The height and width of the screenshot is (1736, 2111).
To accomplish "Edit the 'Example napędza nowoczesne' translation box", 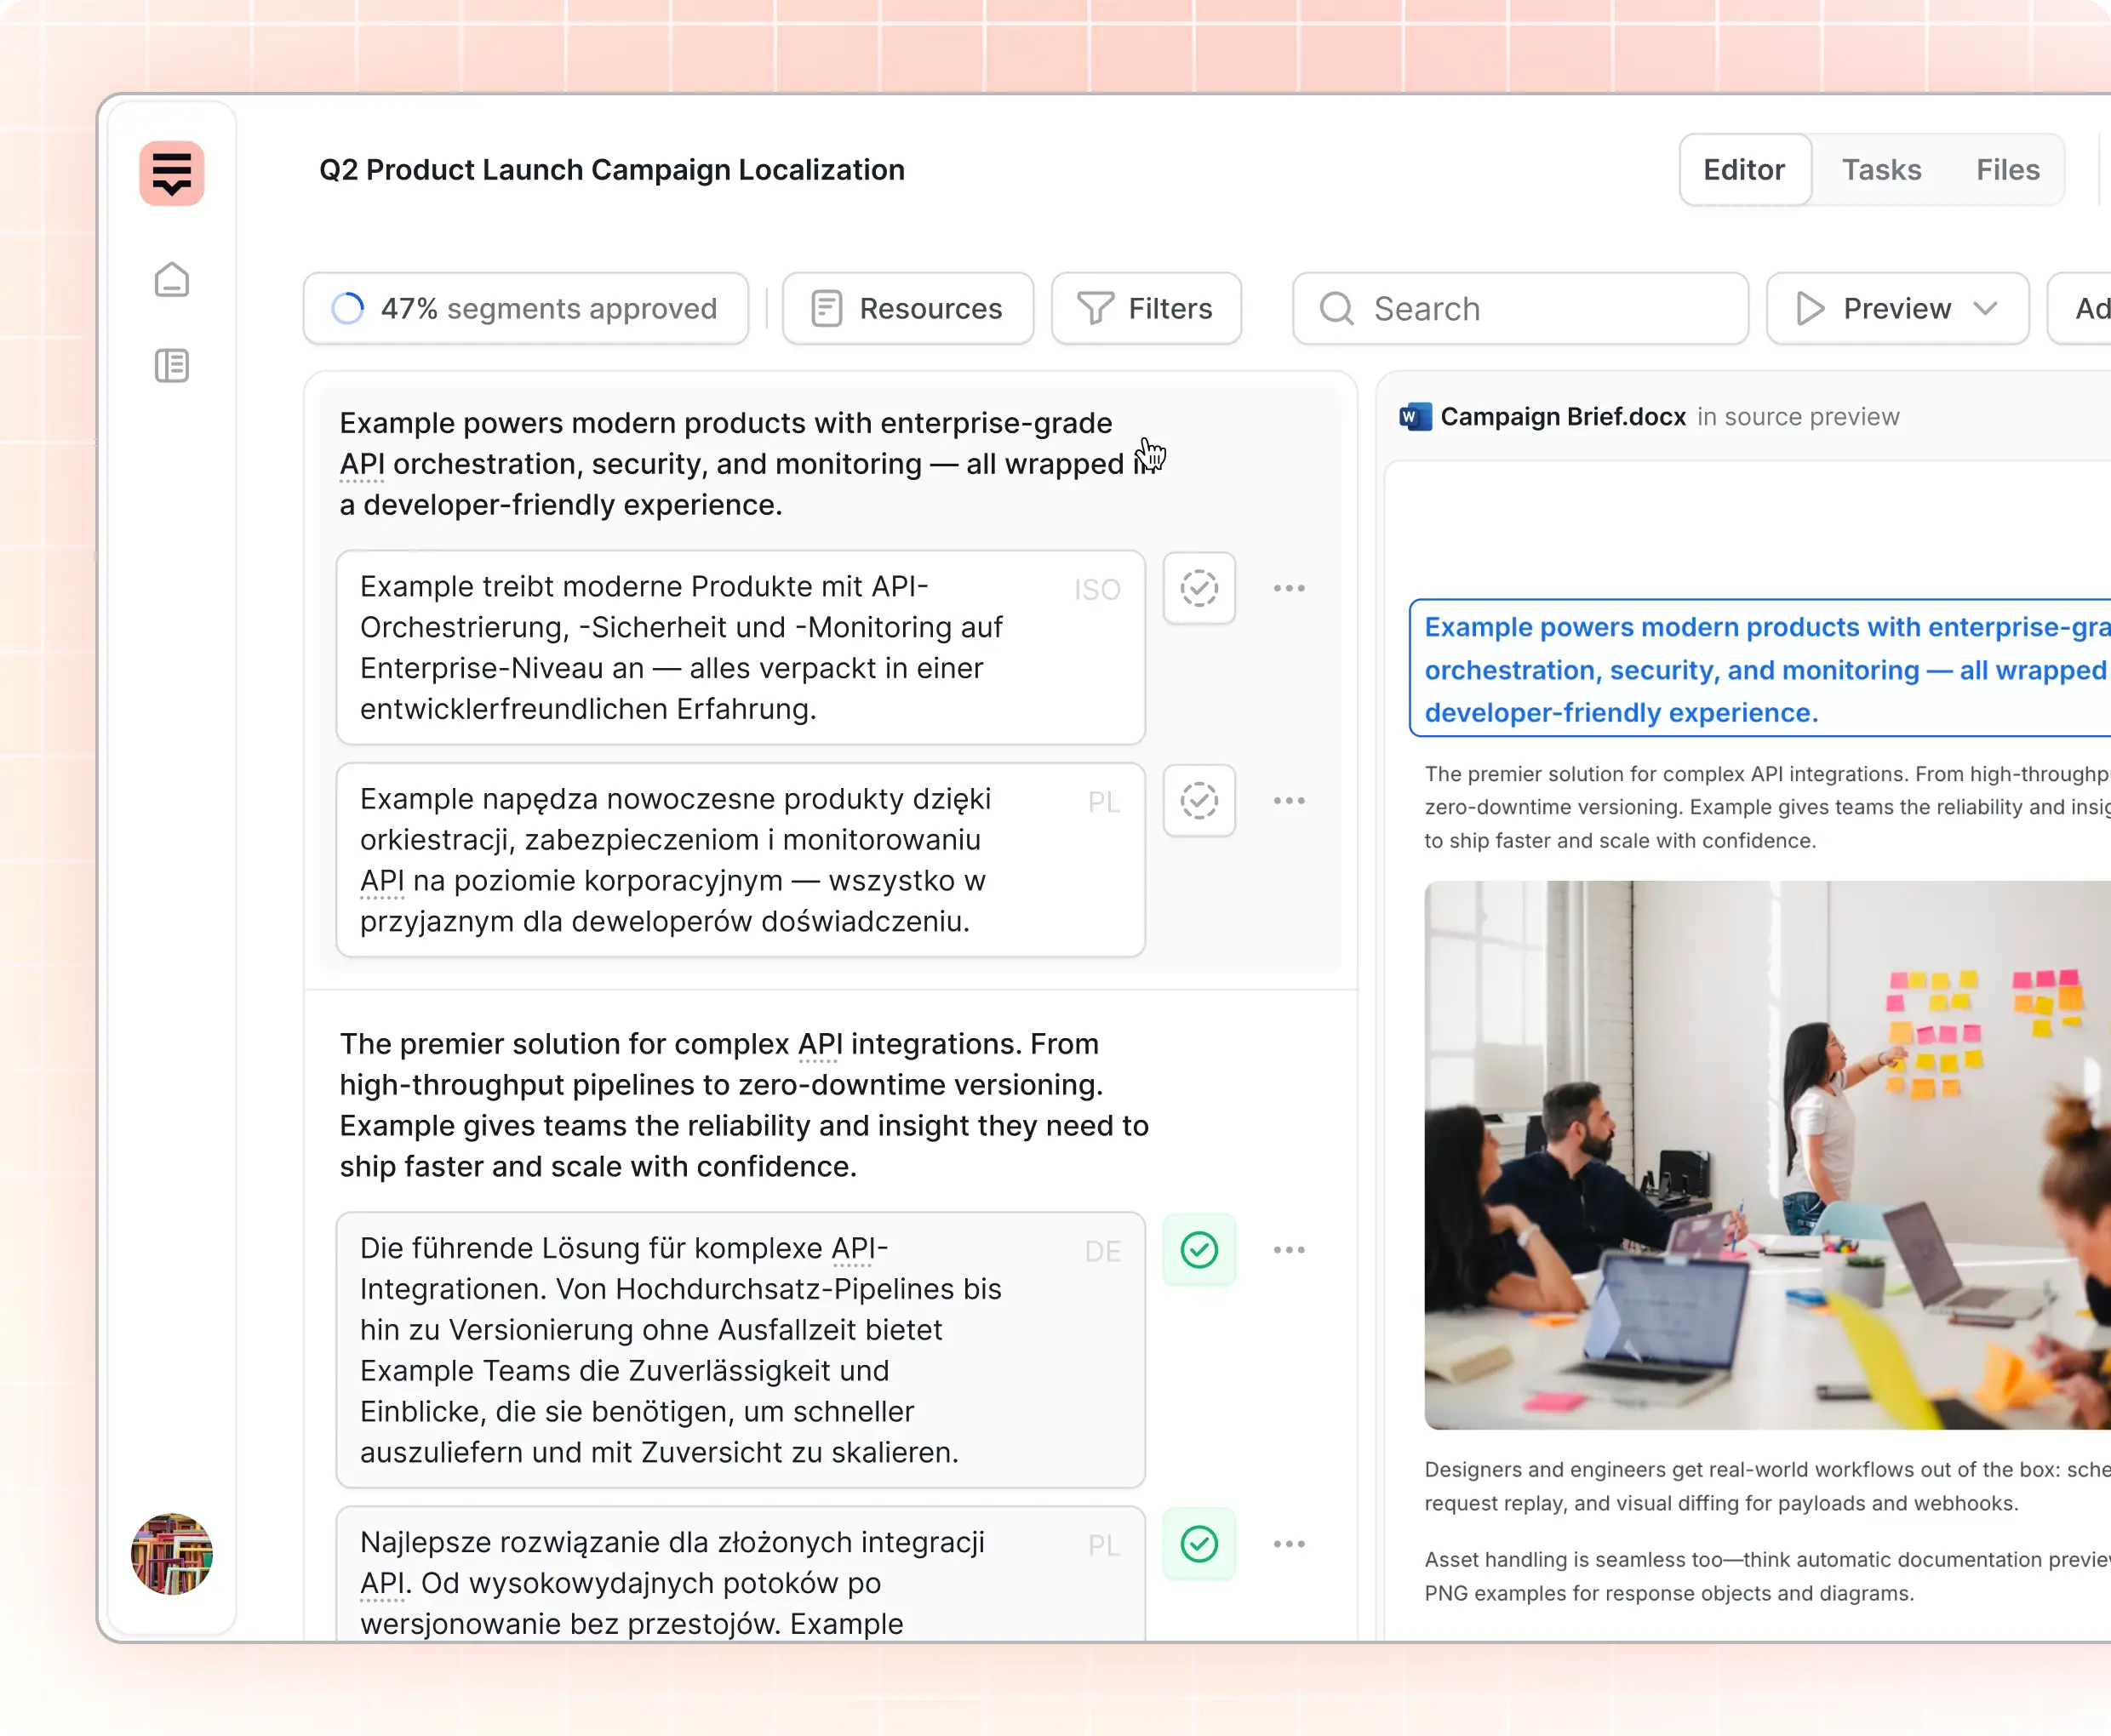I will click(740, 860).
